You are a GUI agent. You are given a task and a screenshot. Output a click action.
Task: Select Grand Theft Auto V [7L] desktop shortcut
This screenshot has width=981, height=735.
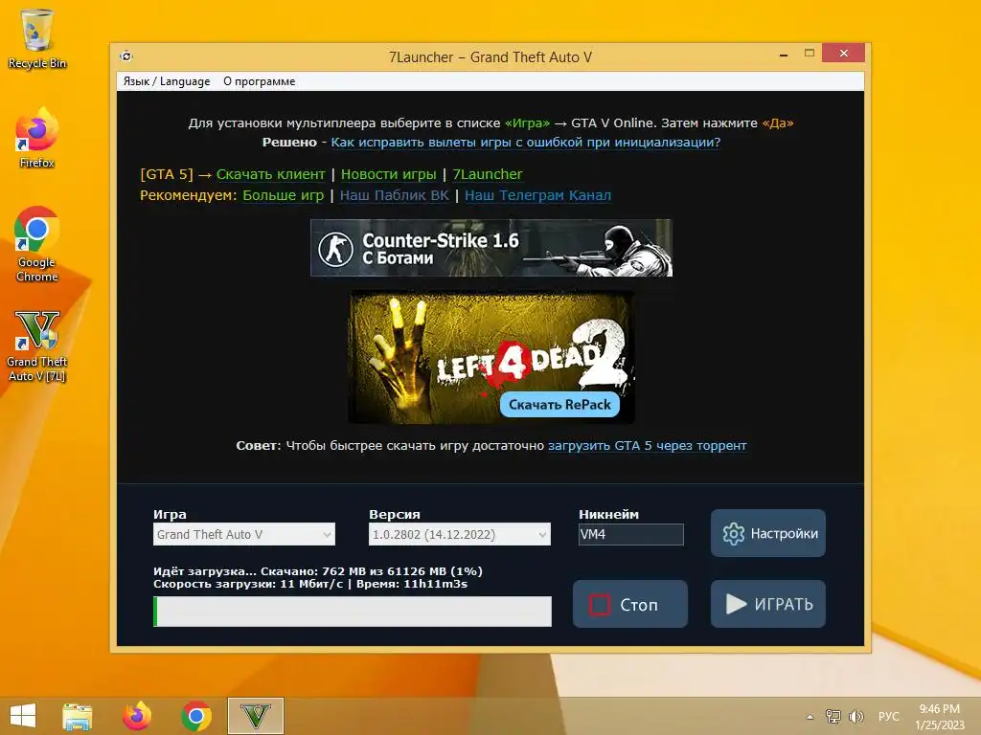(37, 345)
